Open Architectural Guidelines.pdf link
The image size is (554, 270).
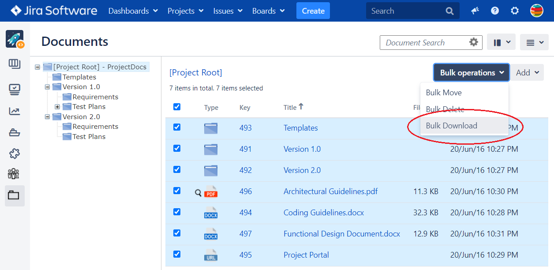(330, 191)
